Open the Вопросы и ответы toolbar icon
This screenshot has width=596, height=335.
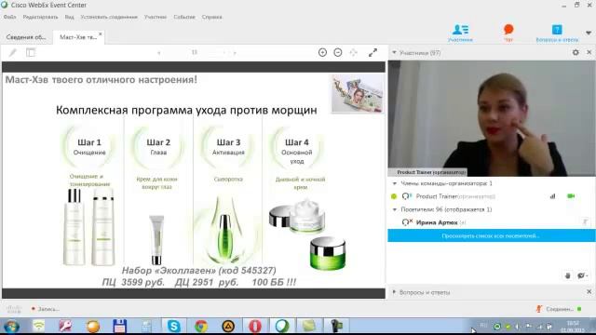pyautogui.click(x=557, y=33)
